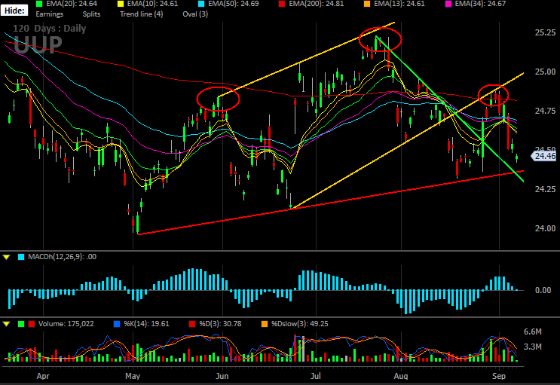Viewport: 560px width, 385px height.
Task: Select the red oval at the September high
Action: tap(493, 96)
